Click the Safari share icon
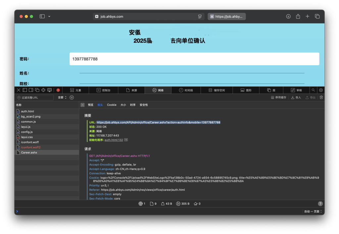 point(298,17)
